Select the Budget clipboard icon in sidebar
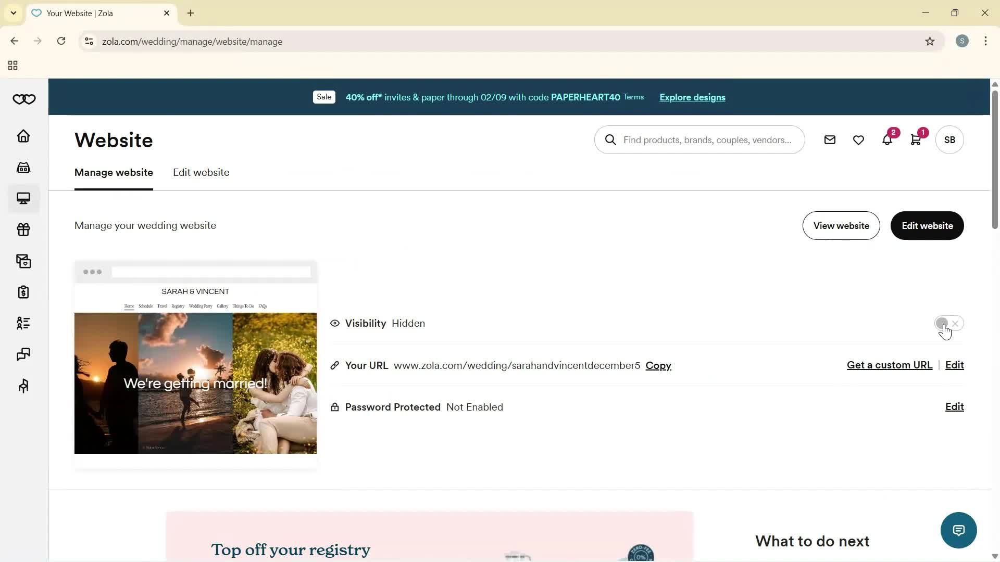This screenshot has height=562, width=1000. point(23,292)
